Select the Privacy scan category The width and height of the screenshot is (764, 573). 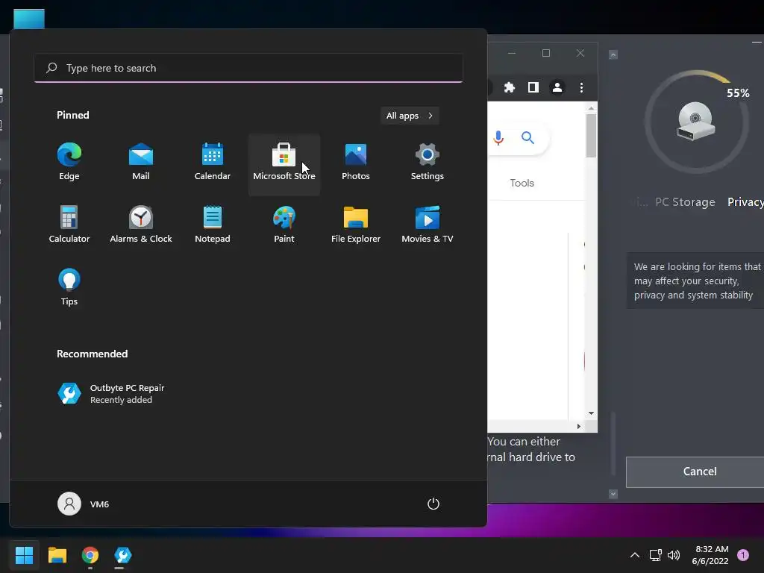745,202
